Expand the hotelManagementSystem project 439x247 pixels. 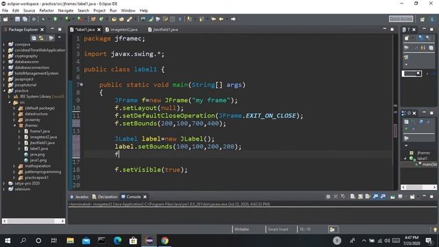pyautogui.click(x=4, y=73)
